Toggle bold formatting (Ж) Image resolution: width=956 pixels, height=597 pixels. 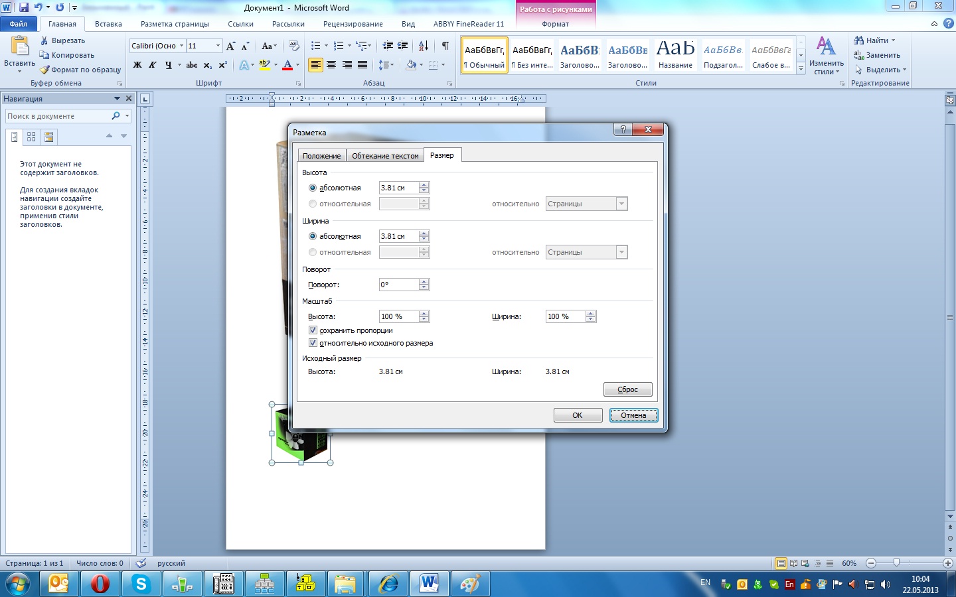pos(137,65)
